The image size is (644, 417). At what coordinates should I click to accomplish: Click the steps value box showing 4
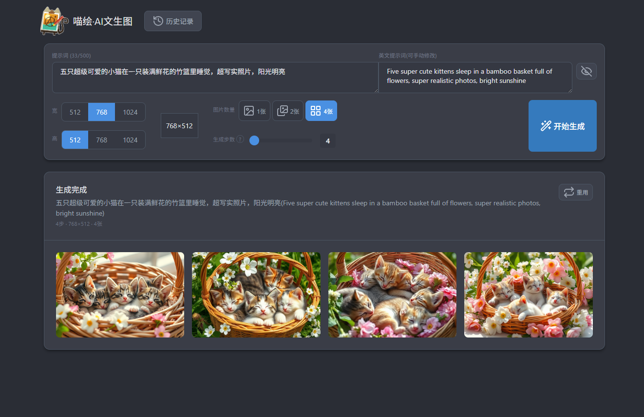tap(328, 141)
